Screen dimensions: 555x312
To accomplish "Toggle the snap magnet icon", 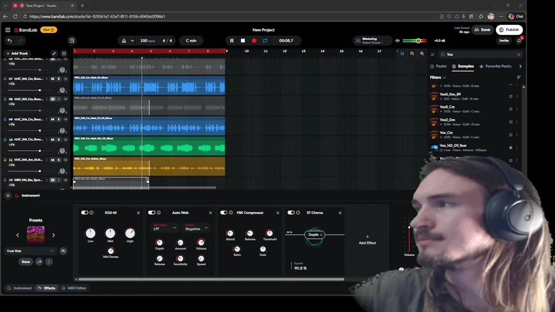I will click(402, 53).
